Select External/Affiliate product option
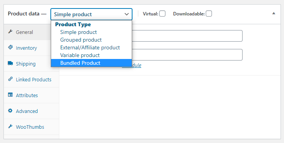Image resolution: width=284 pixels, height=143 pixels. [91, 47]
